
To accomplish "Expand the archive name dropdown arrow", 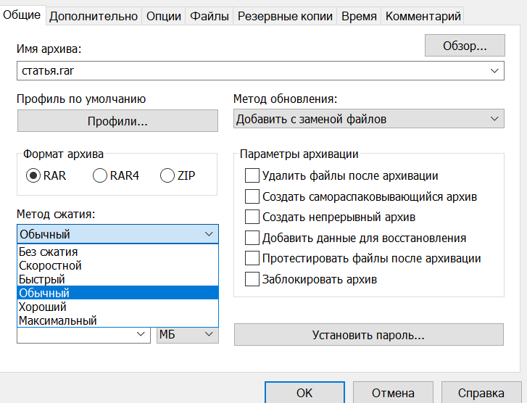I will coord(494,70).
